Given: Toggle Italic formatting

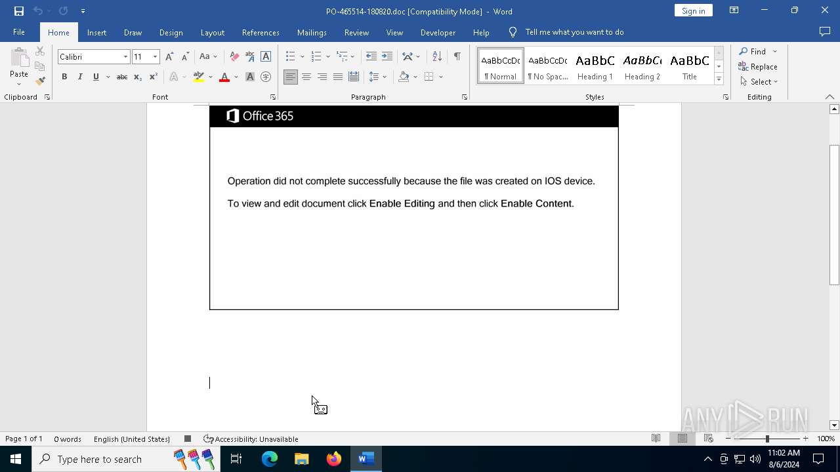Looking at the screenshot, I should click(x=80, y=77).
